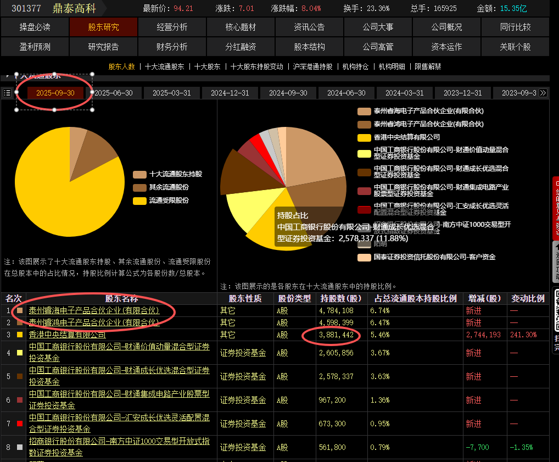Open shareholder link 泰州睿鸿电子产品合伙企业
Screen dimensions: 559x462
[94, 322]
